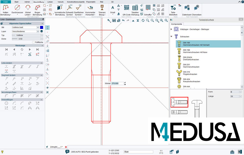Viewport: 244px width, 155px height.
Task: Launch the Übersetzen tool
Action: pyautogui.click(x=197, y=10)
